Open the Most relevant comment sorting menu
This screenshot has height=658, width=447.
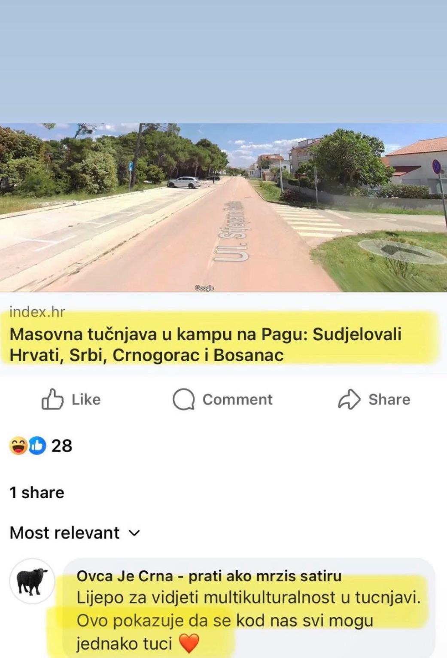(x=75, y=533)
